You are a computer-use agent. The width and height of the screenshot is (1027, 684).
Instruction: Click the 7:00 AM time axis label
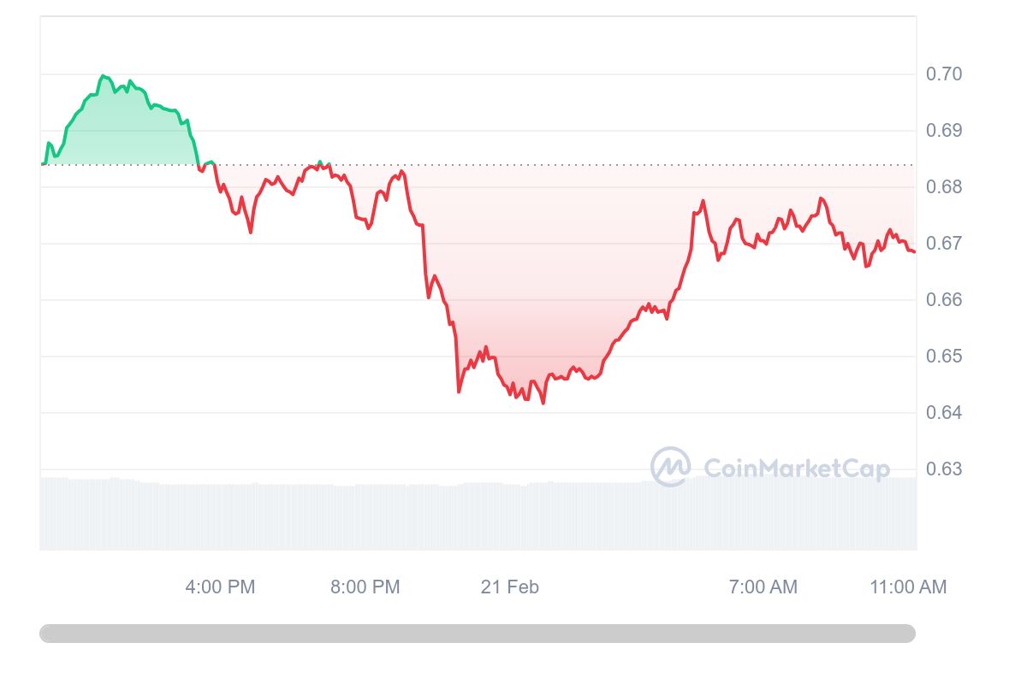[x=763, y=587]
